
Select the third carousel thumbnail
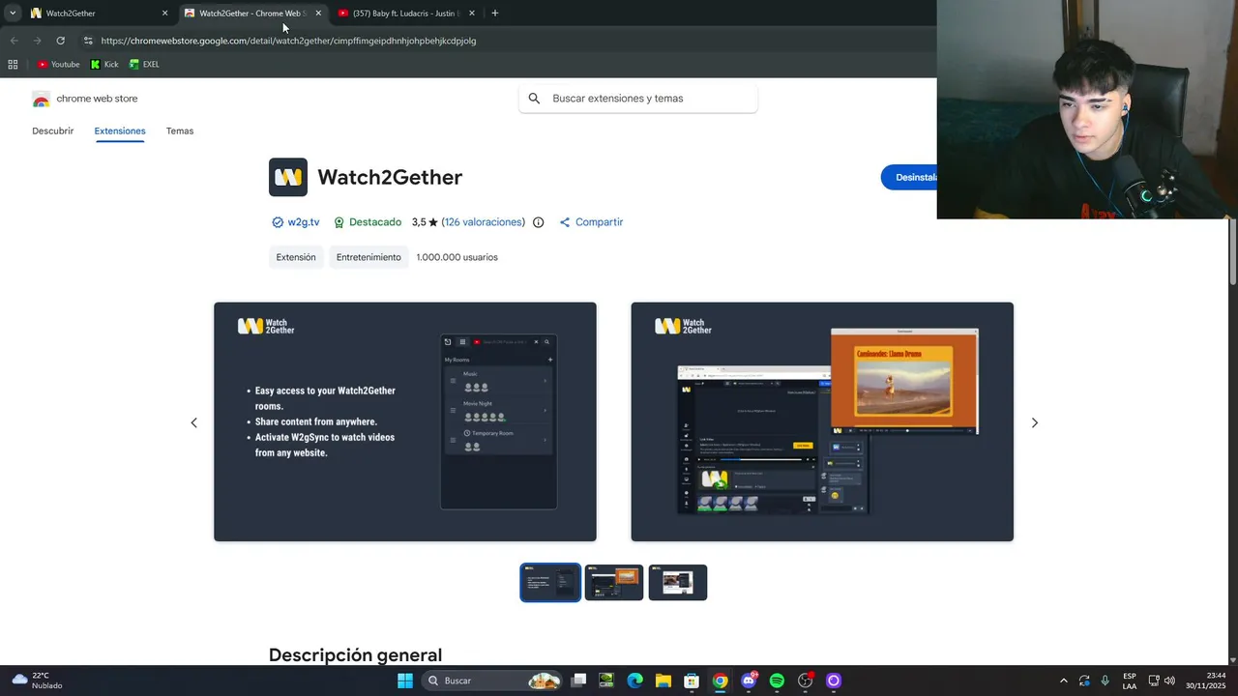coord(678,582)
